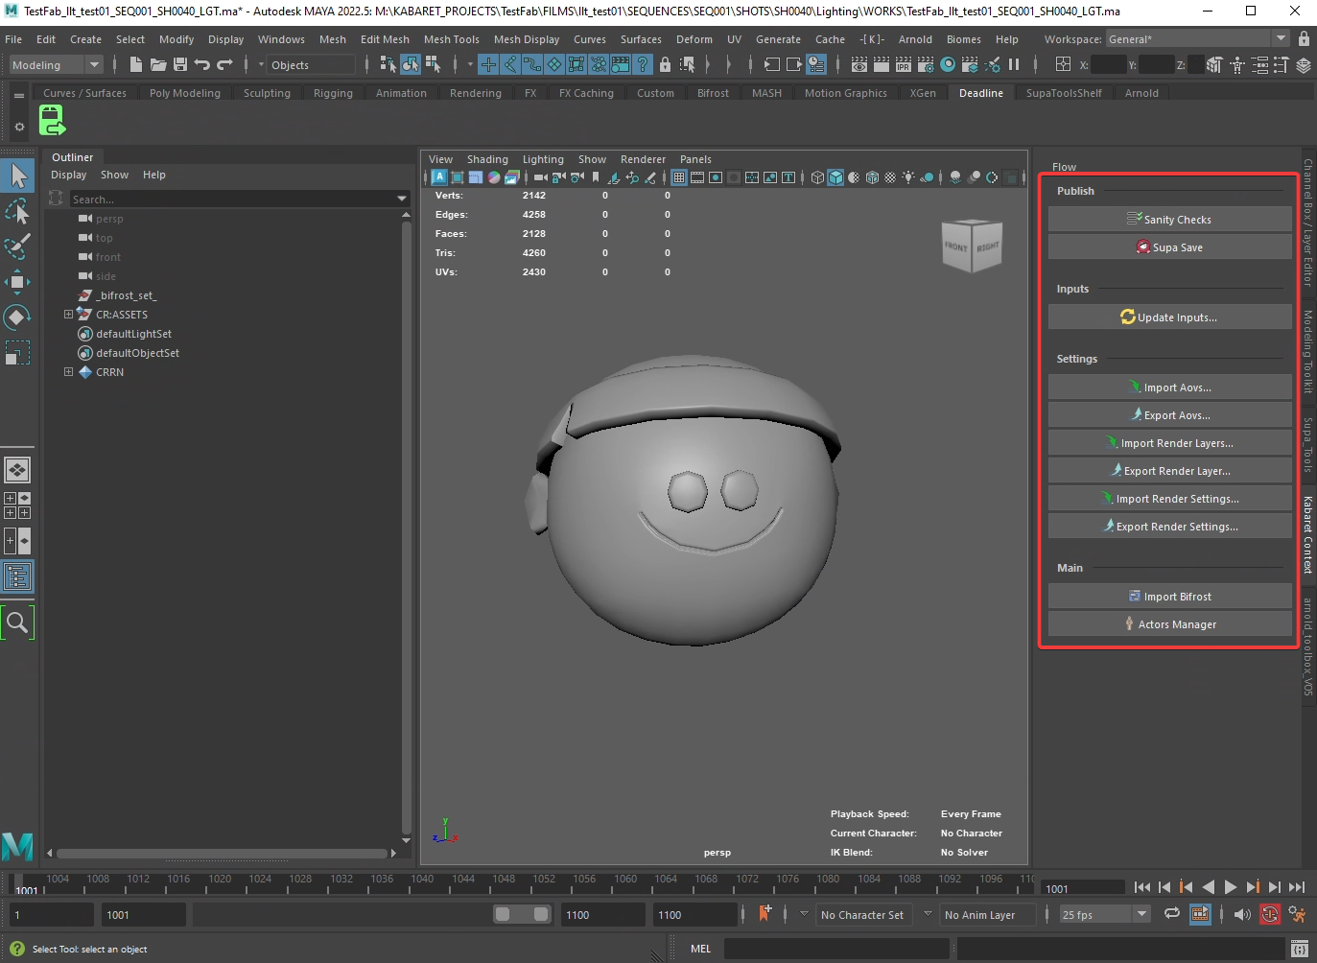
Task: Go to end of playback range
Action: click(x=1297, y=887)
